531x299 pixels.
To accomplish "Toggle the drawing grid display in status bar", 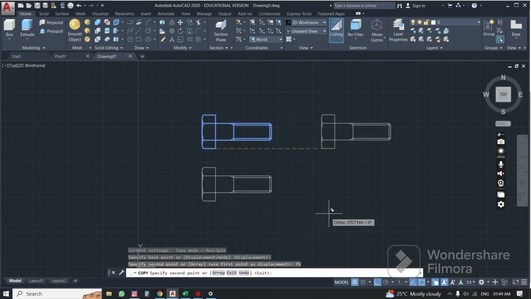I will pos(355,282).
